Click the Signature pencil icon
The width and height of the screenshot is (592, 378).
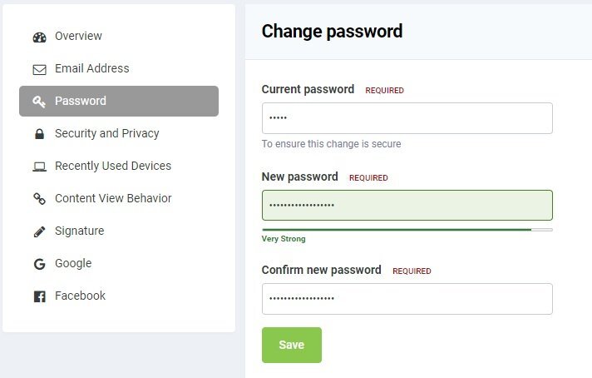pos(39,231)
